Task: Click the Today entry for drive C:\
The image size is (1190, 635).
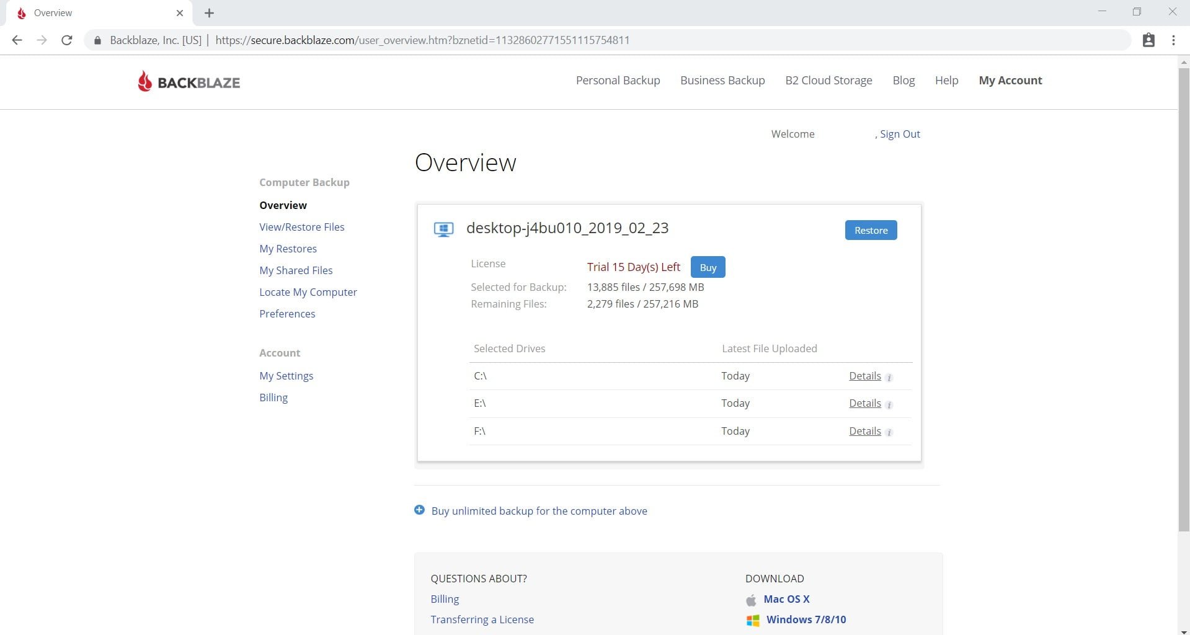Action: click(x=735, y=376)
